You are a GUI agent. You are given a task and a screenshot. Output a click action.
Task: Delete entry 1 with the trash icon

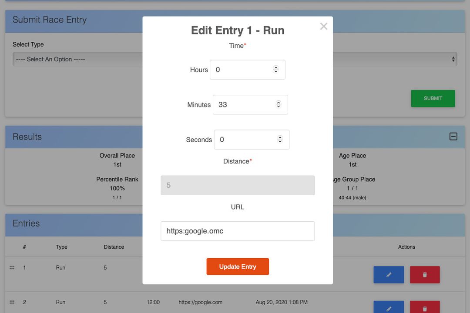tap(425, 275)
